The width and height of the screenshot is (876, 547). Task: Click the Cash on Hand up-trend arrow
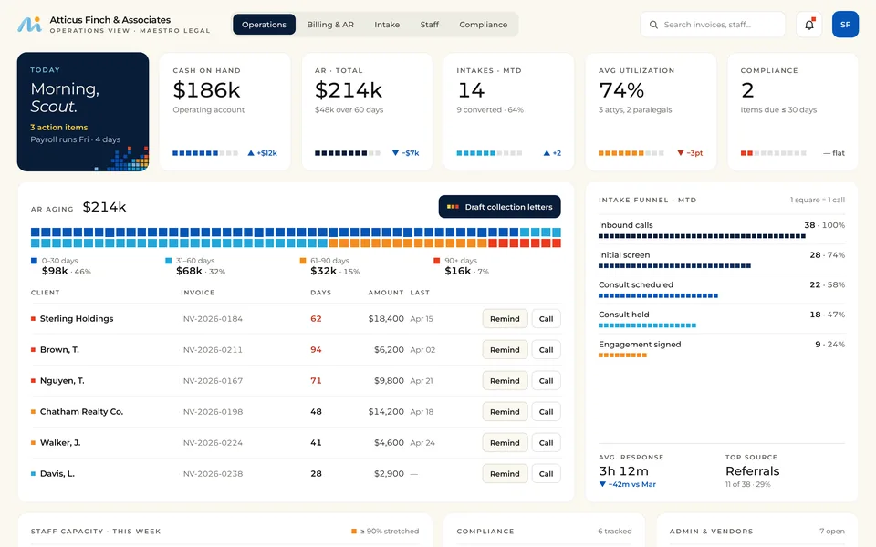click(x=251, y=153)
